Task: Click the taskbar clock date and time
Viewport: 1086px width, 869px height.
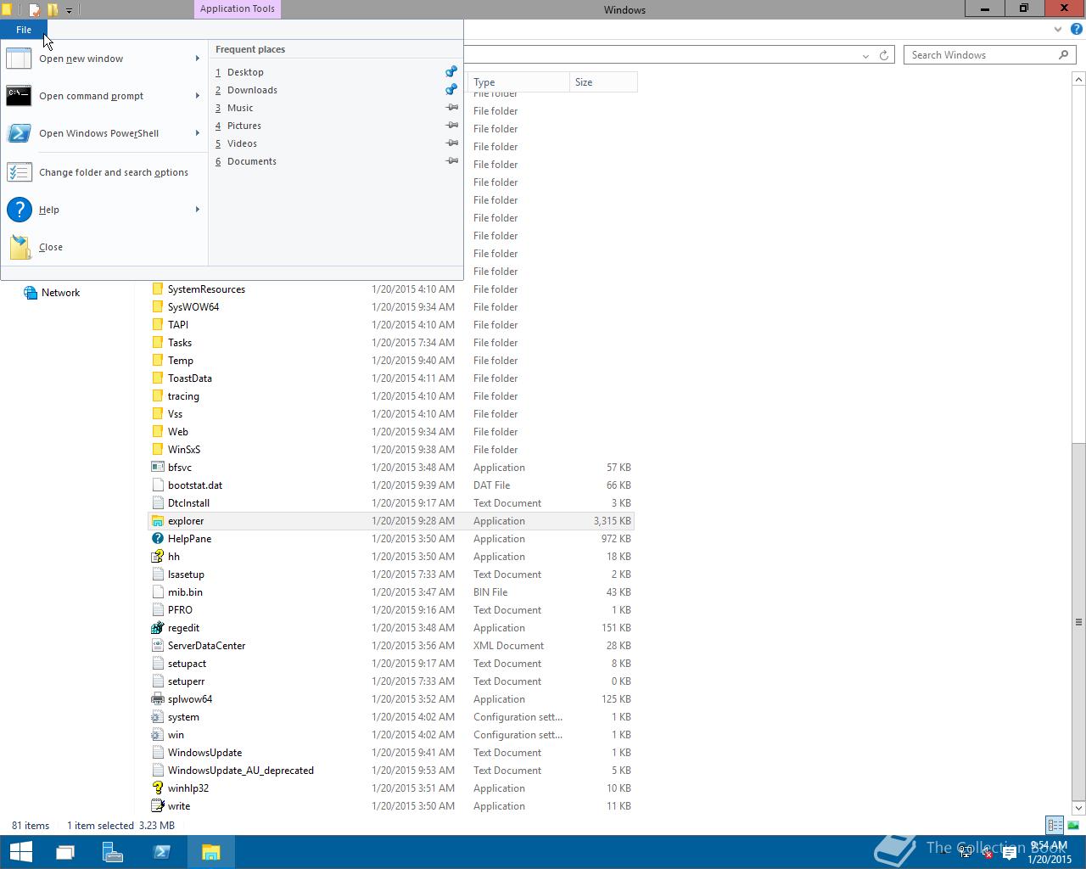Action: tap(1049, 852)
